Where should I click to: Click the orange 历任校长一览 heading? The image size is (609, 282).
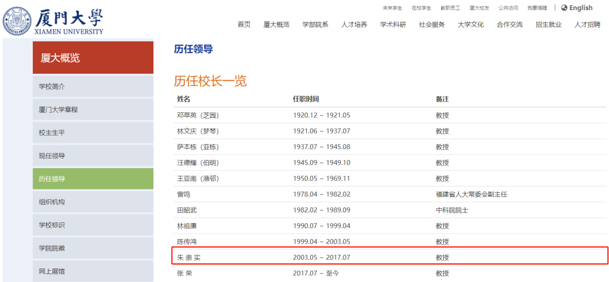[x=210, y=81]
